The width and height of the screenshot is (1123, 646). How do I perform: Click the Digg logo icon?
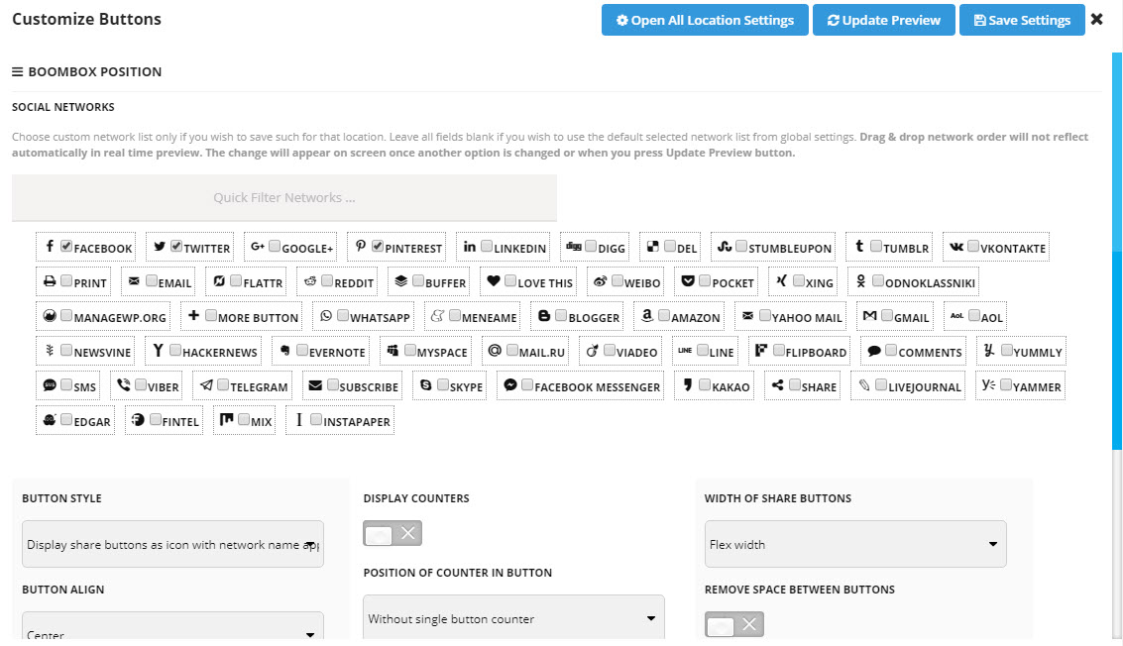click(x=574, y=247)
